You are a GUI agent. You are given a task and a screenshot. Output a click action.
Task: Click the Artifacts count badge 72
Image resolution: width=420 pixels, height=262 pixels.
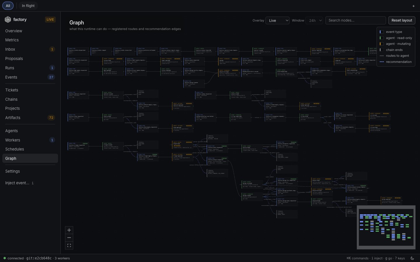pyautogui.click(x=51, y=118)
